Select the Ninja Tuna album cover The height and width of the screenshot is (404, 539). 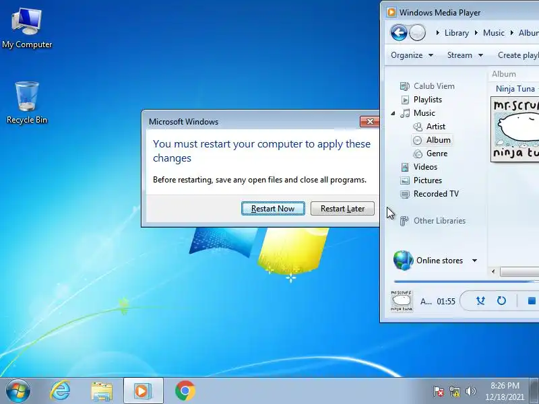coord(515,129)
